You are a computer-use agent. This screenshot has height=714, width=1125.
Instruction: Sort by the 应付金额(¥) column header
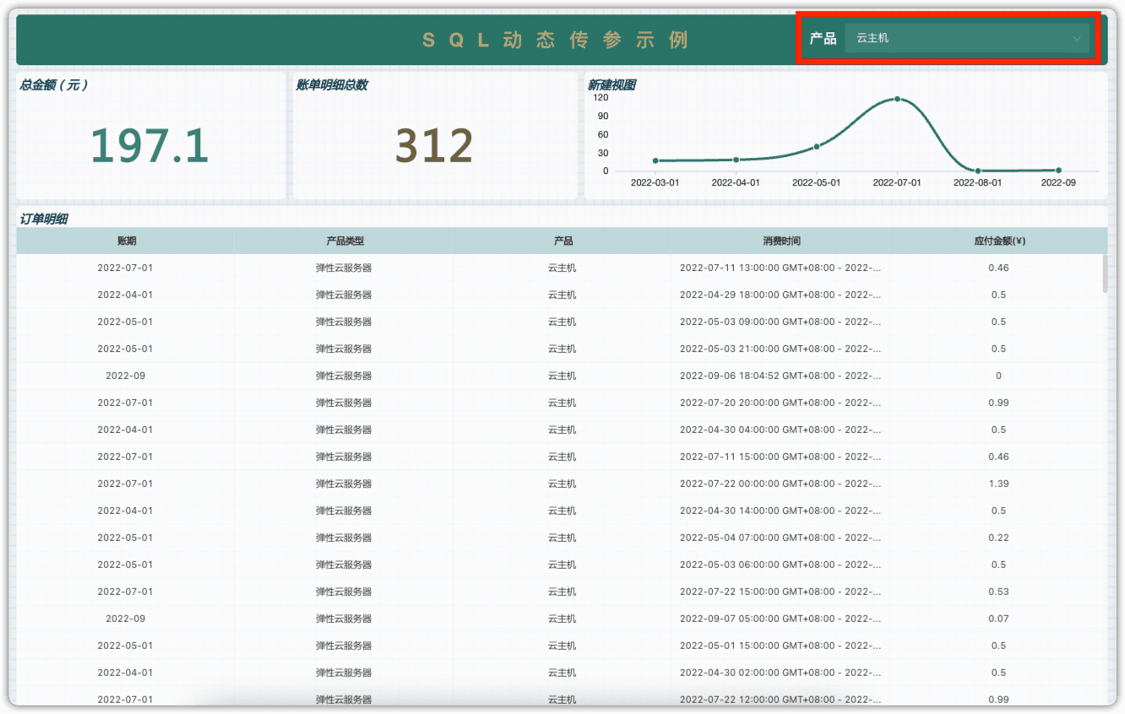coord(998,241)
